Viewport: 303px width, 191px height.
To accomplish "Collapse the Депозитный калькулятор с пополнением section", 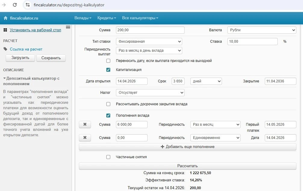I will (x=5, y=78).
